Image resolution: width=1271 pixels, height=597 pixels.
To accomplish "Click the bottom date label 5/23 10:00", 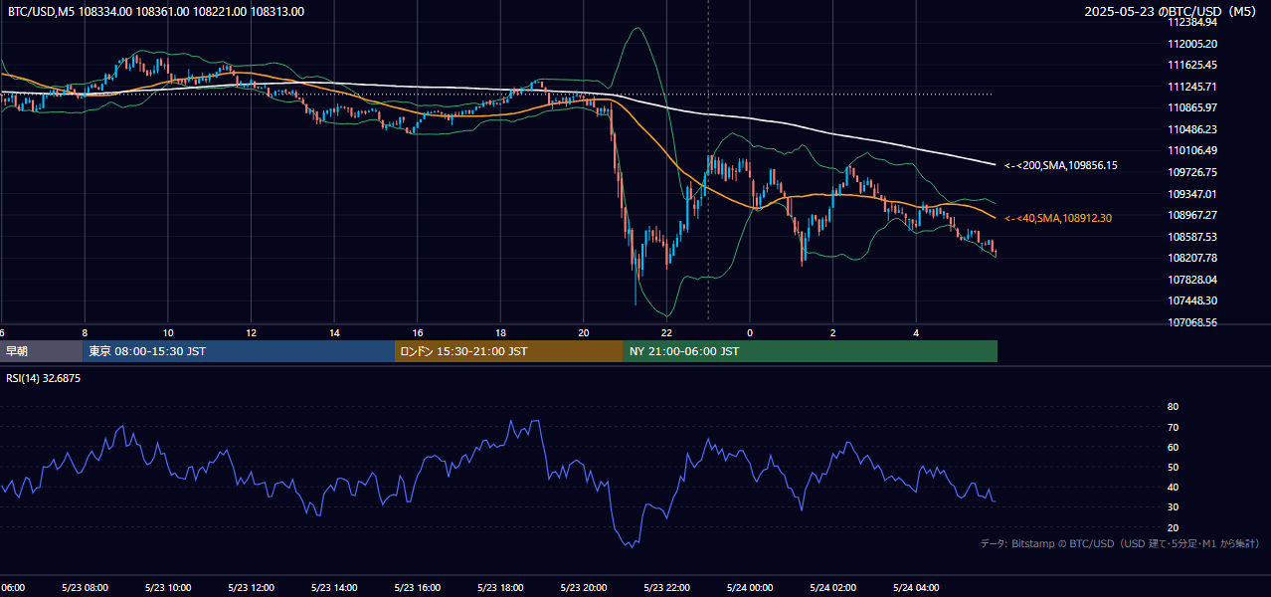I will pos(167,588).
